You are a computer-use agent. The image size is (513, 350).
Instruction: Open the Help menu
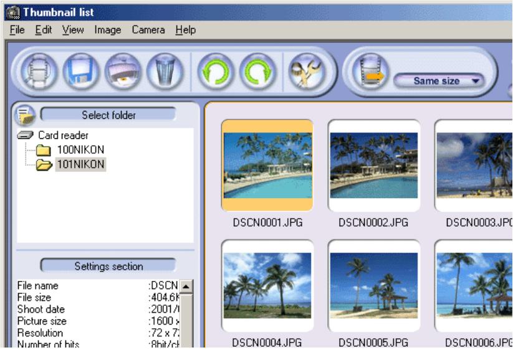pyautogui.click(x=186, y=30)
